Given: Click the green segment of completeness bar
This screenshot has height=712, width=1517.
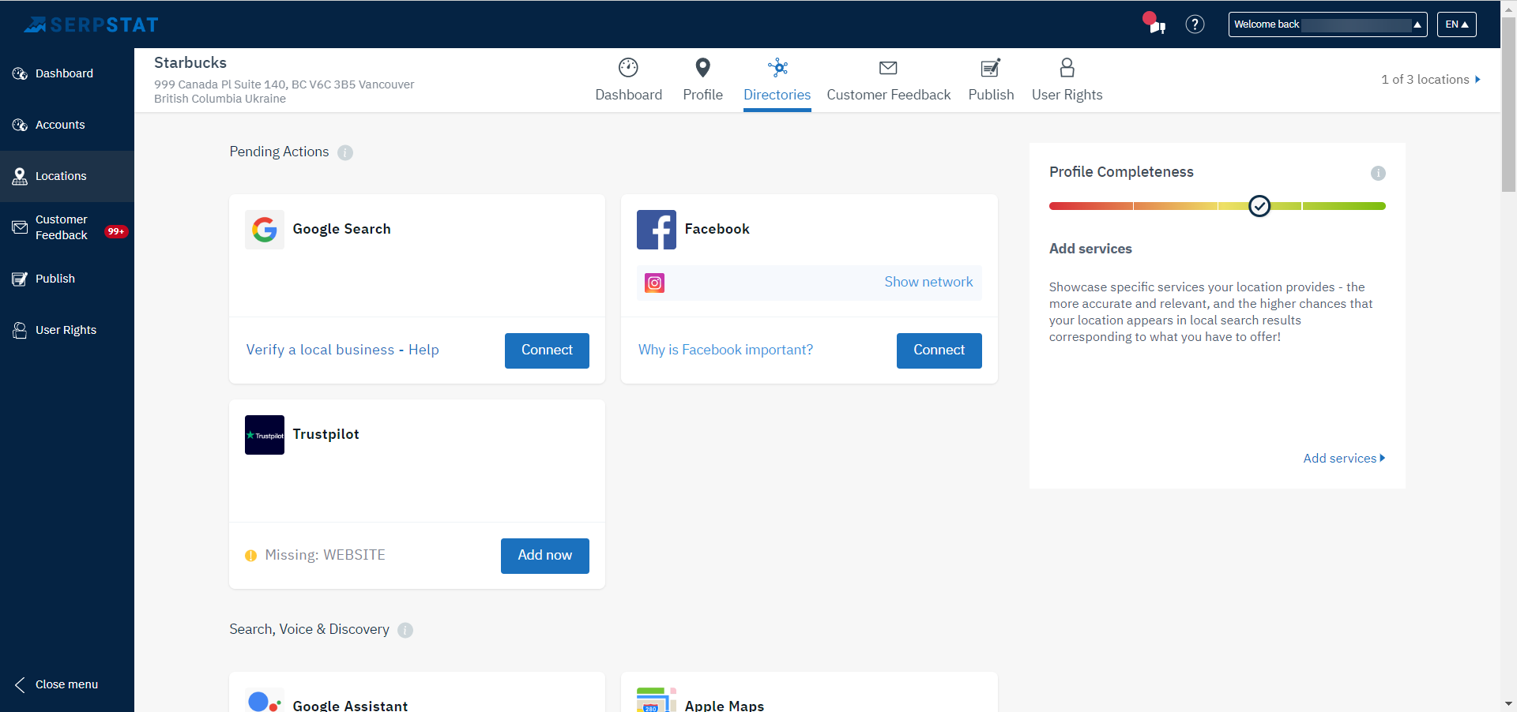Looking at the screenshot, I should coord(1344,206).
